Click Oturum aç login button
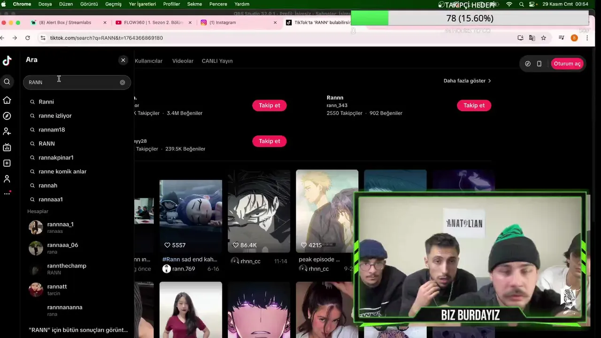Screen dimensions: 601x338 click(567, 64)
